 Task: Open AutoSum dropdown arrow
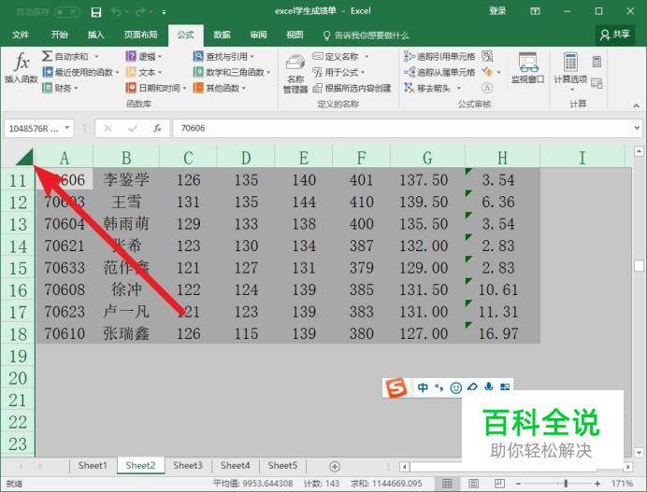pos(96,56)
